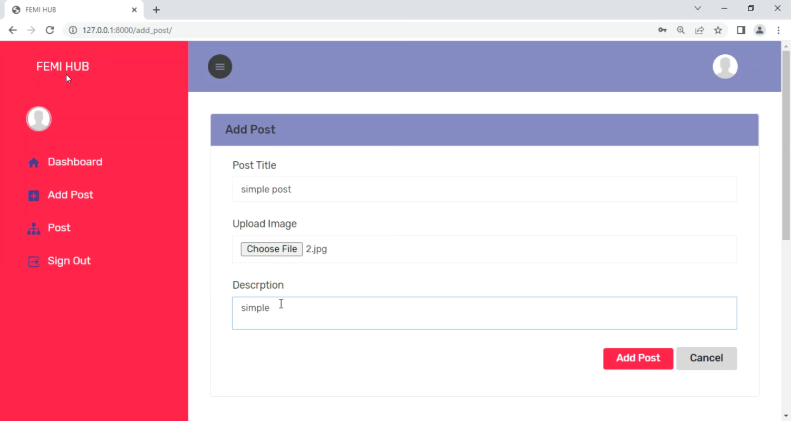Click the Sign Out arrow icon
The image size is (791, 421).
tap(34, 261)
